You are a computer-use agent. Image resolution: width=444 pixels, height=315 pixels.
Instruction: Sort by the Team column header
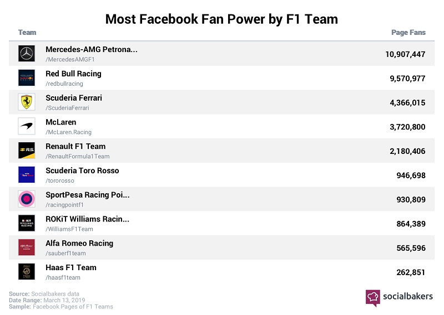[x=27, y=33]
